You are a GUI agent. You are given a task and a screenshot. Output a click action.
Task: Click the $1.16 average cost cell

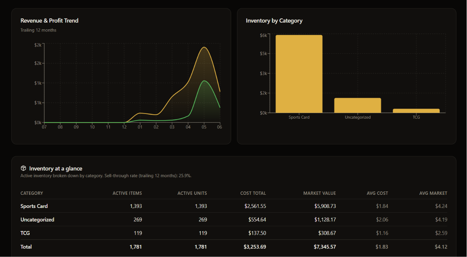click(382, 233)
